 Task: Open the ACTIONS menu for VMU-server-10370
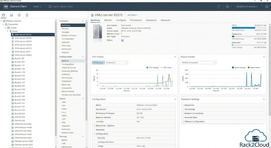tap(133, 15)
